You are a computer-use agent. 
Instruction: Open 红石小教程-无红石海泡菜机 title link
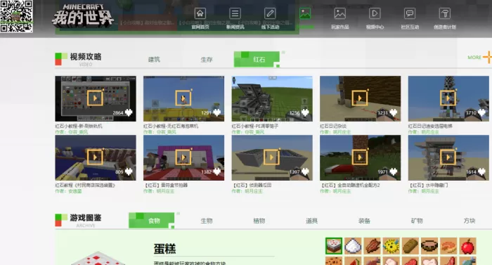(x=171, y=126)
